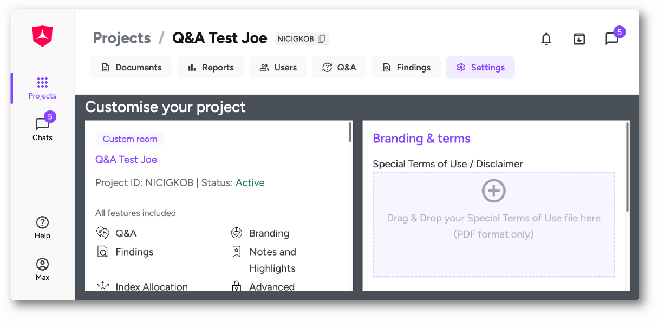Click the Branding feature icon
Image resolution: width=658 pixels, height=321 pixels.
pos(236,233)
